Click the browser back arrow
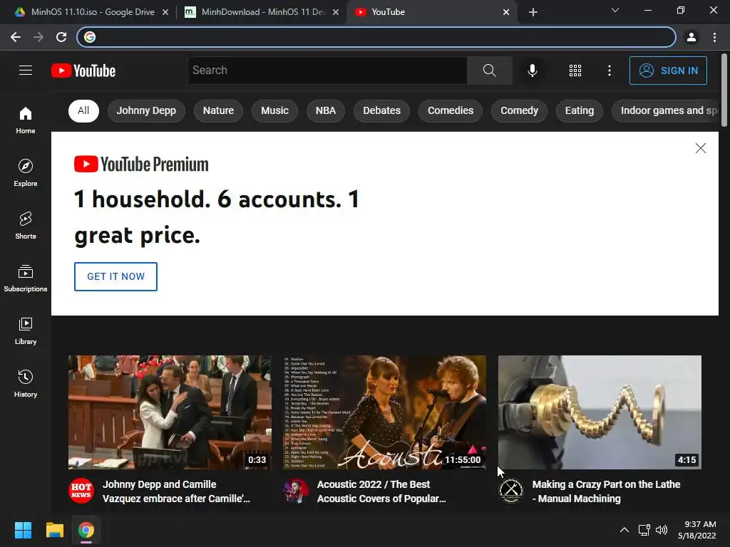Image resolution: width=730 pixels, height=547 pixels. 16,37
